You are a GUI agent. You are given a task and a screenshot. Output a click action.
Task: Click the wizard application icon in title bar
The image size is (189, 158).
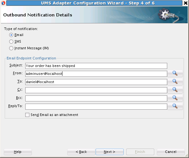coord(3,3)
